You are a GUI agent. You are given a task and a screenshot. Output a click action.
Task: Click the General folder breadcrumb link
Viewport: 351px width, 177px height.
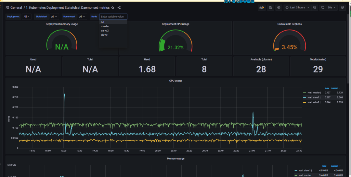point(16,7)
